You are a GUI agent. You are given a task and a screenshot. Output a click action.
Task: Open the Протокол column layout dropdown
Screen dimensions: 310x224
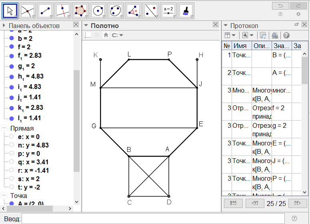(230, 35)
